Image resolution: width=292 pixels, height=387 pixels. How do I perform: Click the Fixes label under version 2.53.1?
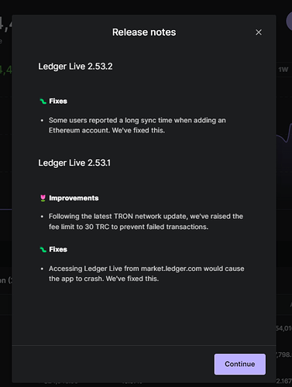[x=58, y=249]
